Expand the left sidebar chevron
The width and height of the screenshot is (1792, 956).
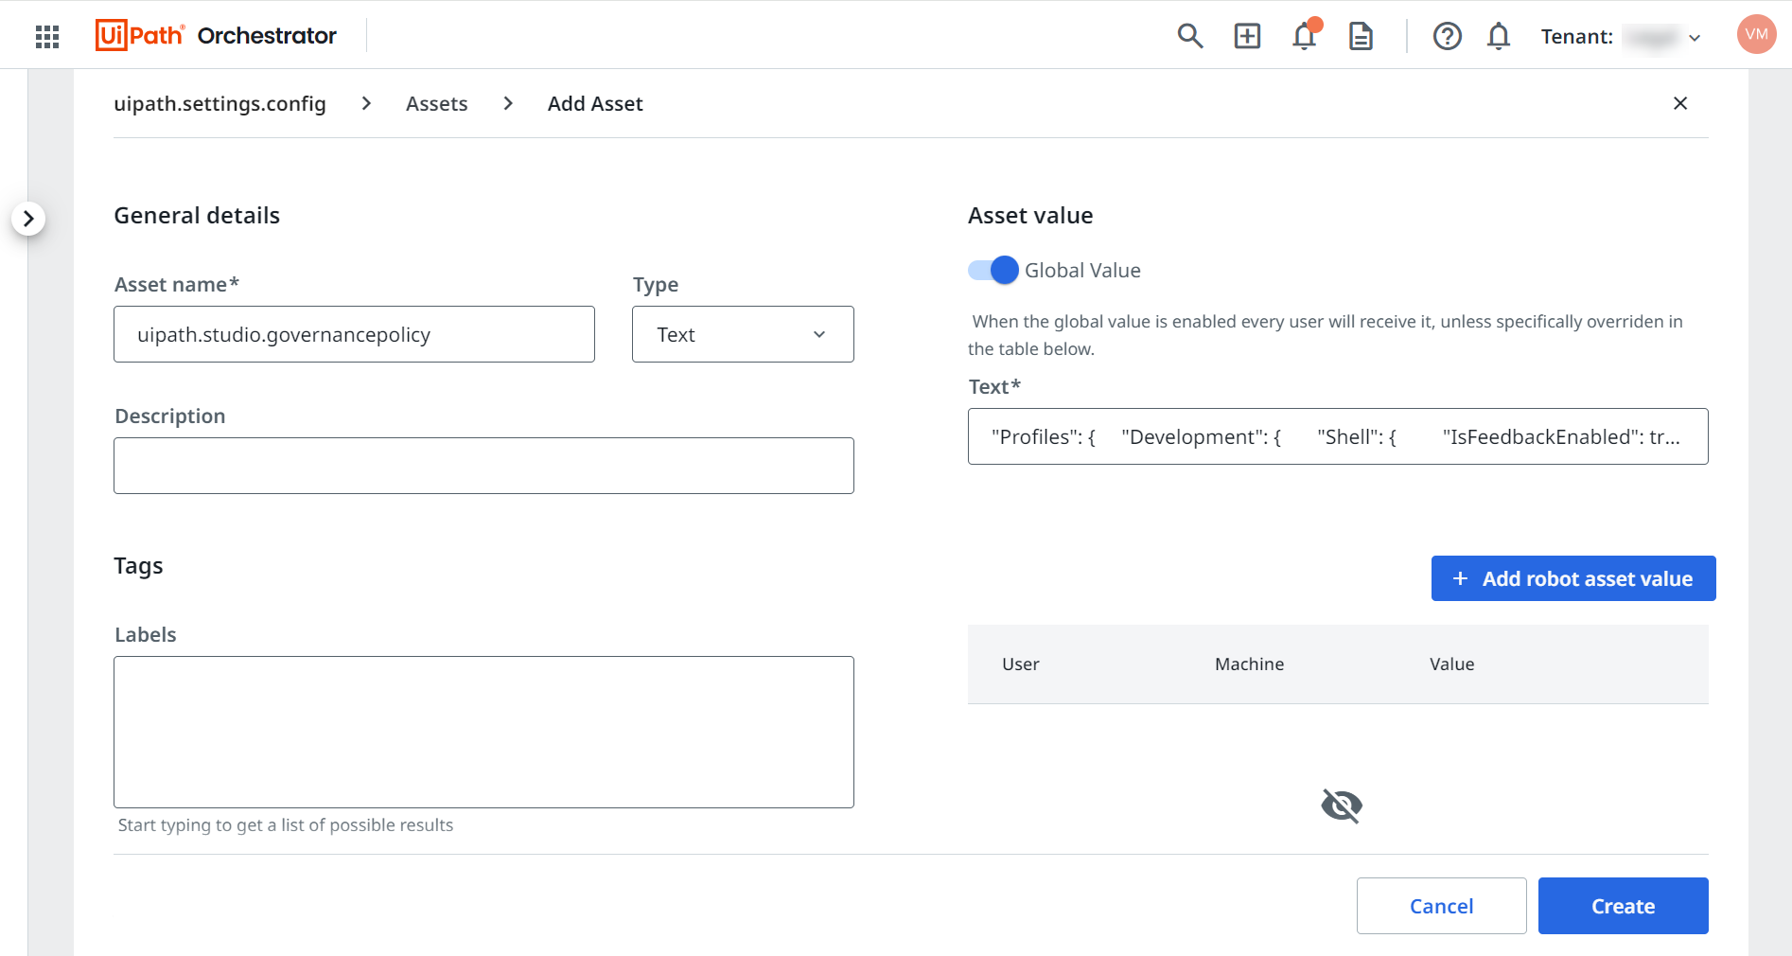[x=28, y=219]
